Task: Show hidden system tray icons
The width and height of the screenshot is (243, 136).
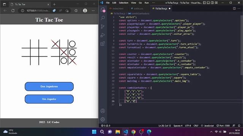Action: [211, 132]
